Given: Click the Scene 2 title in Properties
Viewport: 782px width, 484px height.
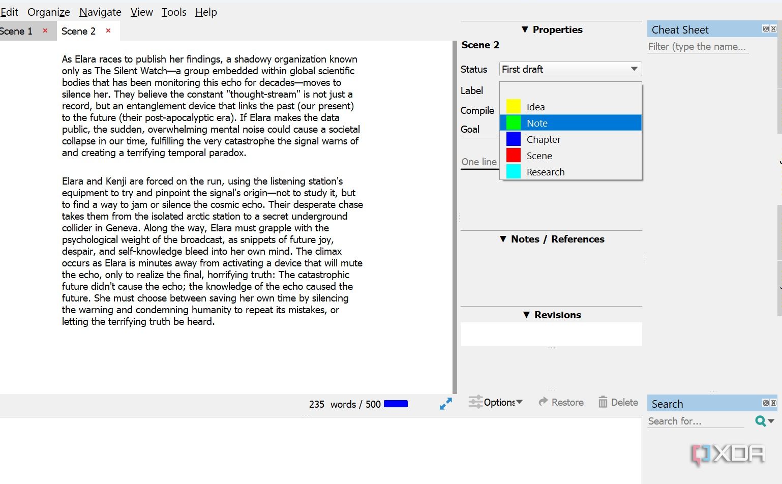Looking at the screenshot, I should [480, 45].
